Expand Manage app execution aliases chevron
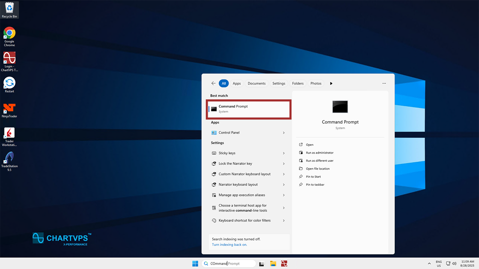479x269 pixels. pyautogui.click(x=284, y=195)
